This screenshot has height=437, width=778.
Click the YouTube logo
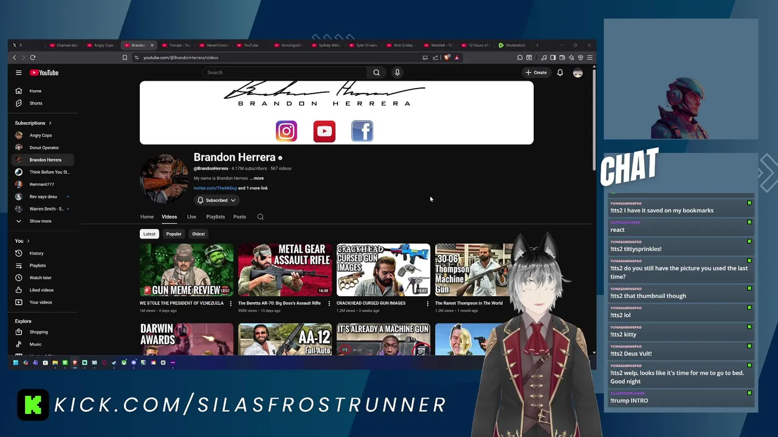44,73
